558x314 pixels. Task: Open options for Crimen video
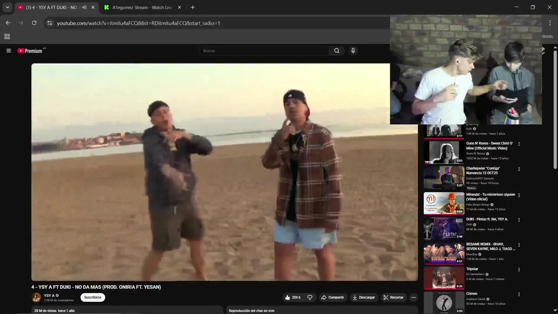(x=519, y=294)
